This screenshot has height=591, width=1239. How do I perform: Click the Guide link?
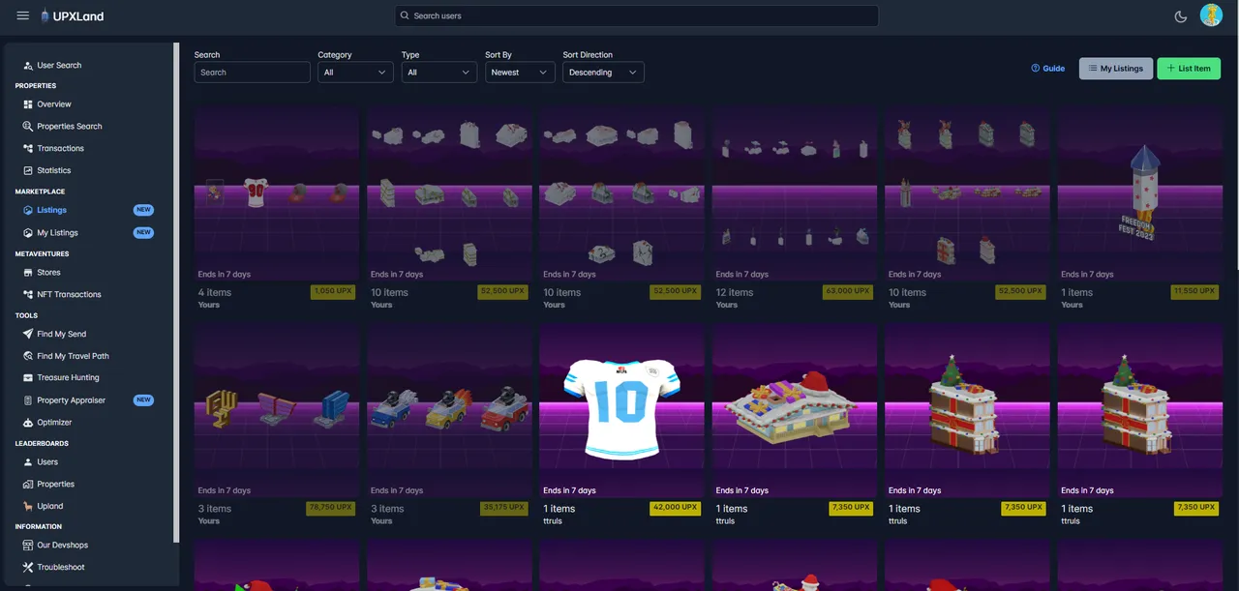pos(1048,69)
